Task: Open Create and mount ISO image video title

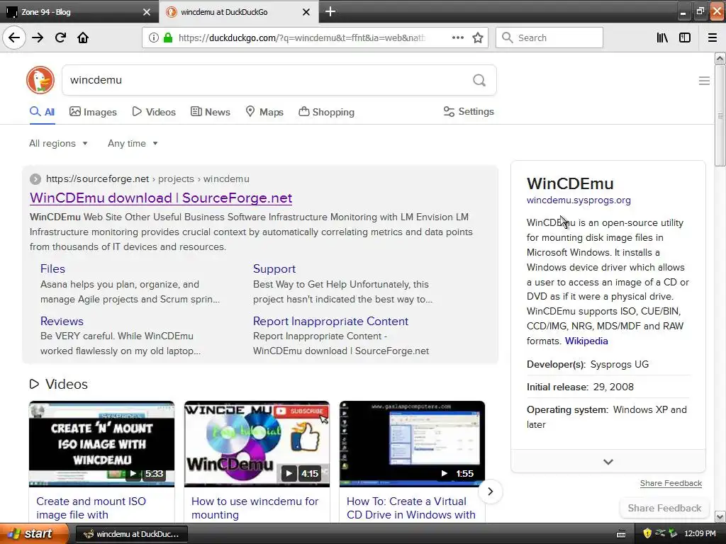Action: coord(91,508)
